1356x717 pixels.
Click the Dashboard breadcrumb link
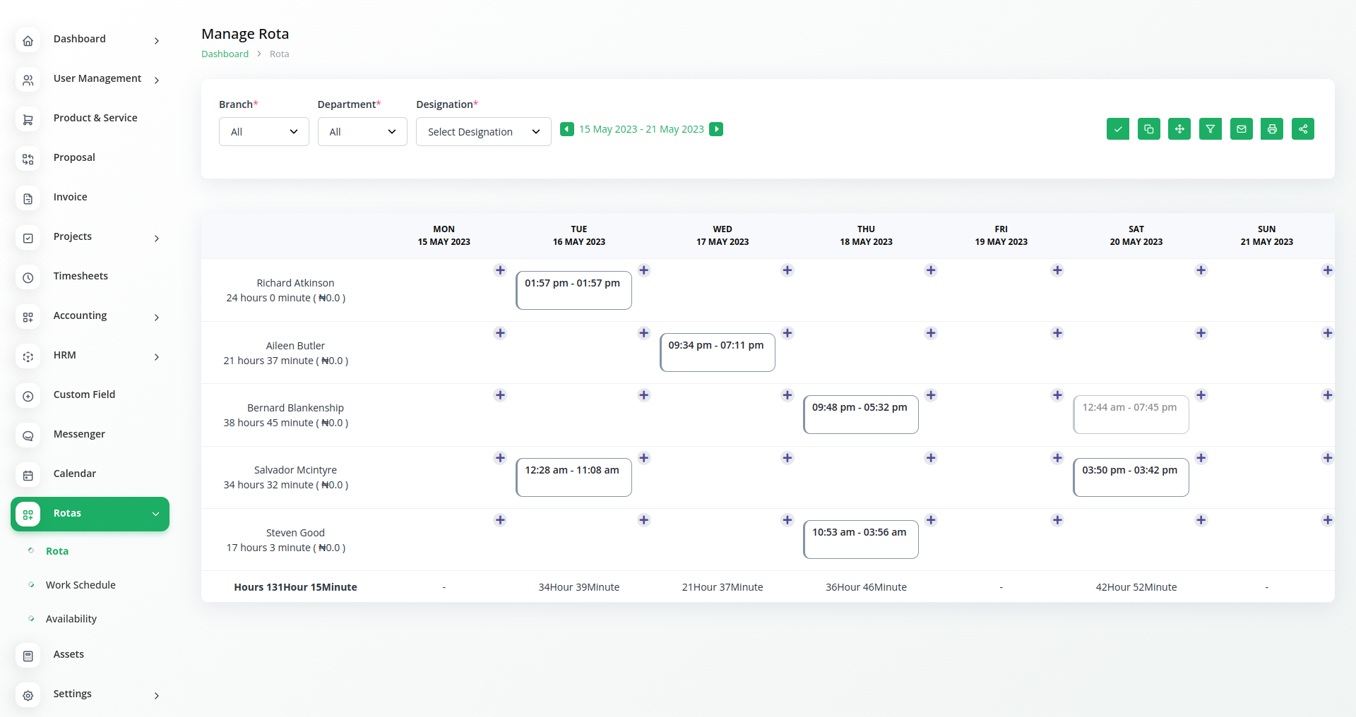pos(225,54)
